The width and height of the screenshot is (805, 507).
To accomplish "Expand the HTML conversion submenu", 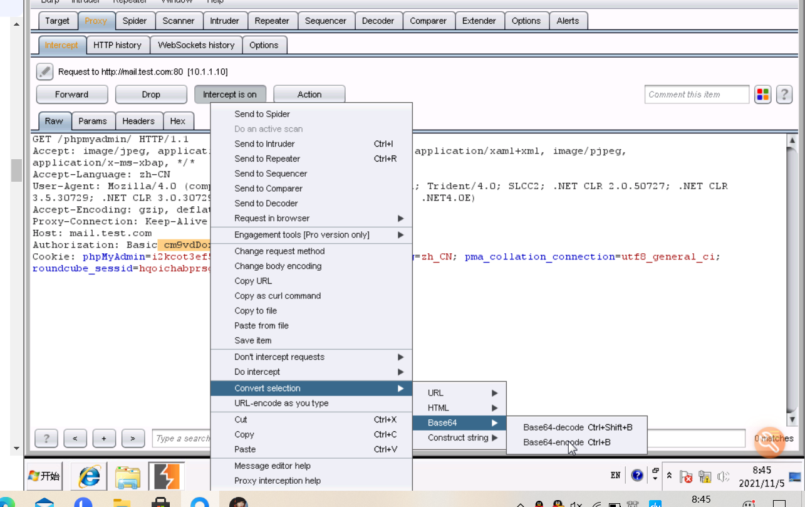I will click(459, 408).
